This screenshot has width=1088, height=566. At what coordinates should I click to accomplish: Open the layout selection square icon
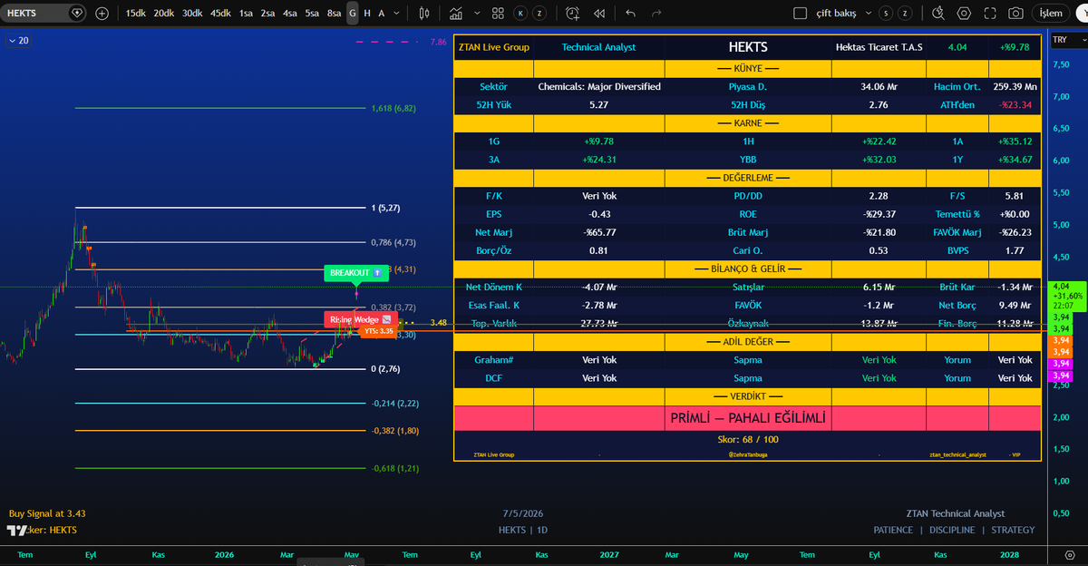799,14
